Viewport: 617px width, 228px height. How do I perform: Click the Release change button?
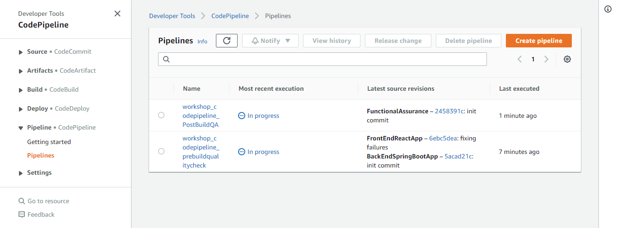click(398, 41)
